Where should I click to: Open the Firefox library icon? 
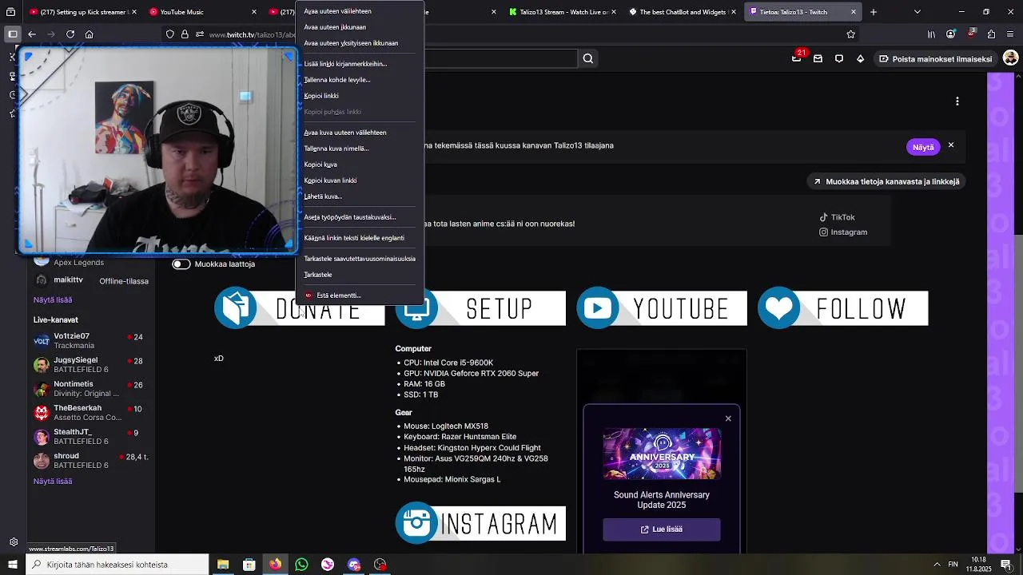pyautogui.click(x=931, y=34)
